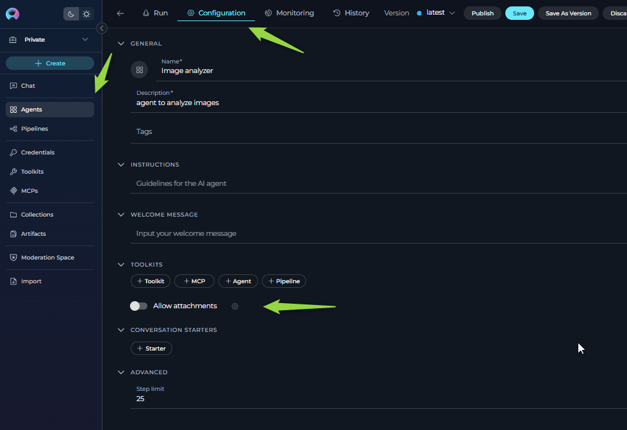Click the app logo in top-left
Viewport: 627px width, 430px height.
13,13
